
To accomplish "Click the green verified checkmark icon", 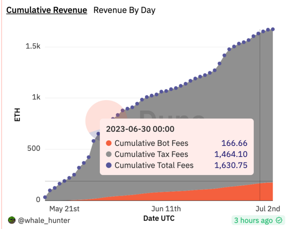I will (x=279, y=220).
